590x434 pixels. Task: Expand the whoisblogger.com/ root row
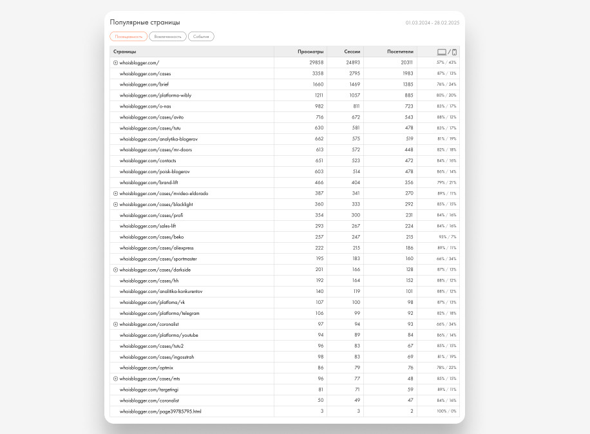pos(115,62)
